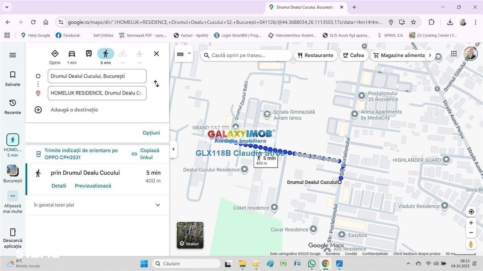Open the Opțiuni route options
Image resolution: width=483 pixels, height=271 pixels.
[151, 133]
